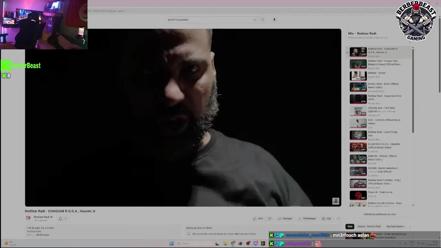Click the playlist panel scrollbar

click(x=413, y=91)
